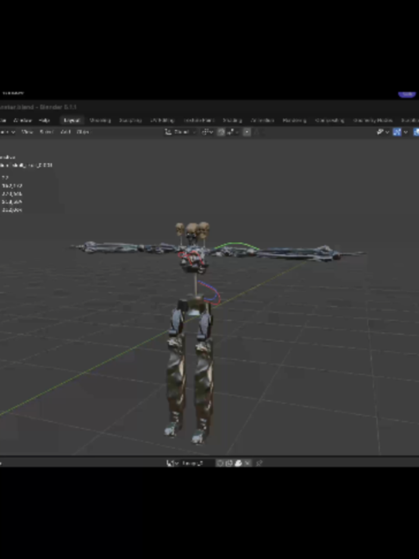The height and width of the screenshot is (559, 419).
Task: Expand the overlays options dropdown arrow
Action: [x=405, y=132]
